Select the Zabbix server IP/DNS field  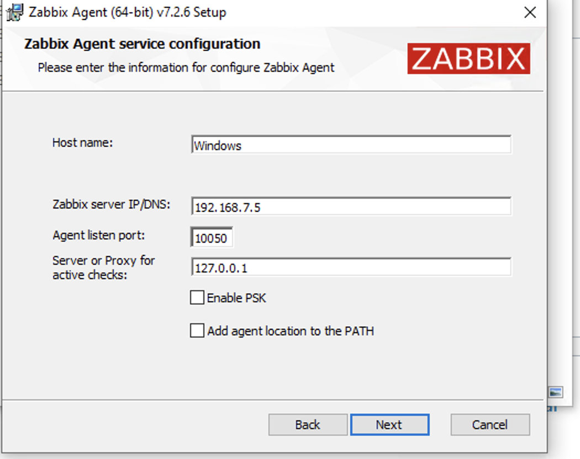pyautogui.click(x=351, y=206)
